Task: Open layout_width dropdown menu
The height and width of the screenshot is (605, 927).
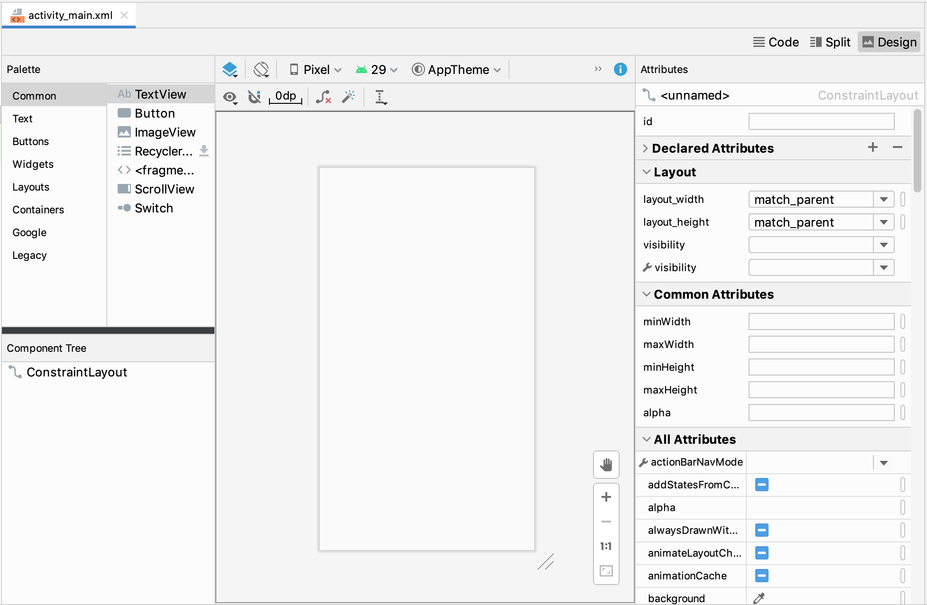Action: pyautogui.click(x=885, y=199)
